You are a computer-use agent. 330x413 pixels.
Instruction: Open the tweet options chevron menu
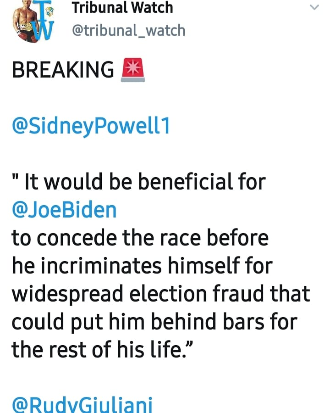(314, 7)
